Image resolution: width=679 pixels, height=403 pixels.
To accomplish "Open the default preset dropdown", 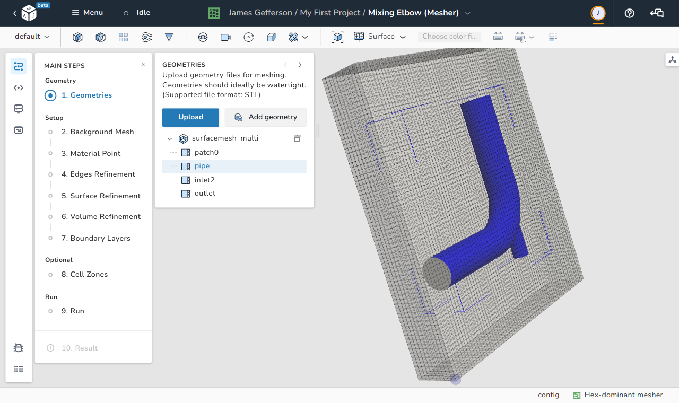I will tap(32, 37).
